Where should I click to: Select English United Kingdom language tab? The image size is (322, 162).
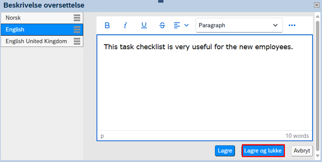[x=42, y=41]
